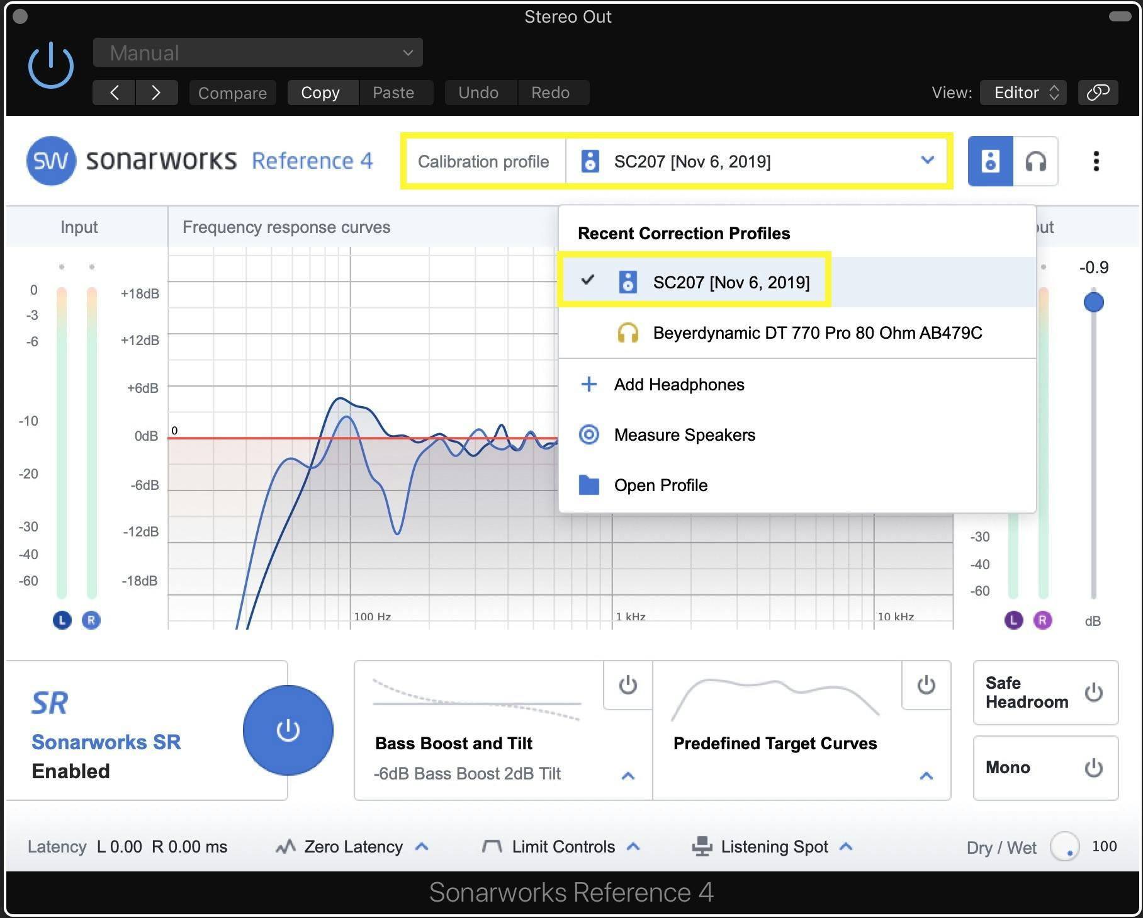Image resolution: width=1143 pixels, height=918 pixels.
Task: Open the three-dot options menu
Action: tap(1096, 162)
